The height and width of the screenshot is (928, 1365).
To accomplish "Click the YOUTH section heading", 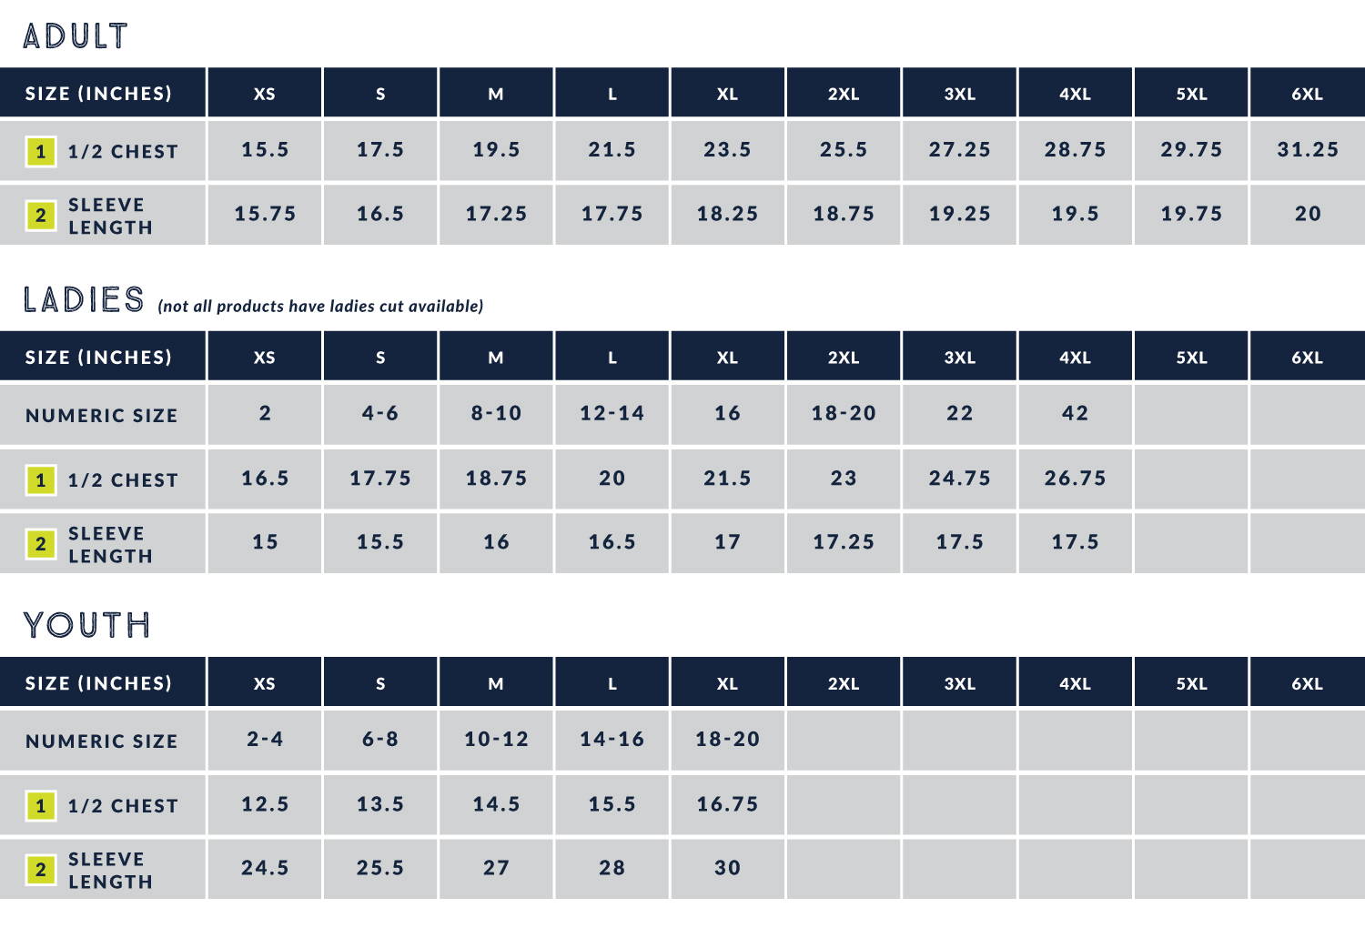I will point(87,625).
